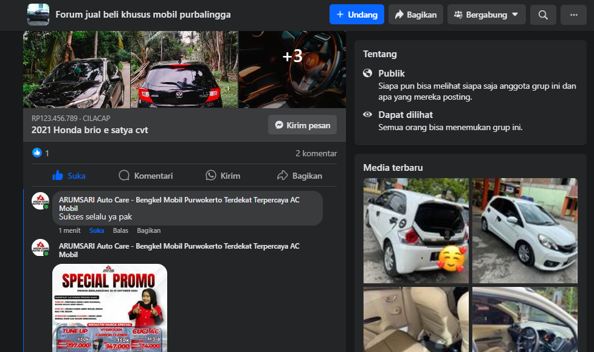The height and width of the screenshot is (352, 594).
Task: Open the 2021 Honda brio e satya cvt listing
Action: [x=90, y=130]
